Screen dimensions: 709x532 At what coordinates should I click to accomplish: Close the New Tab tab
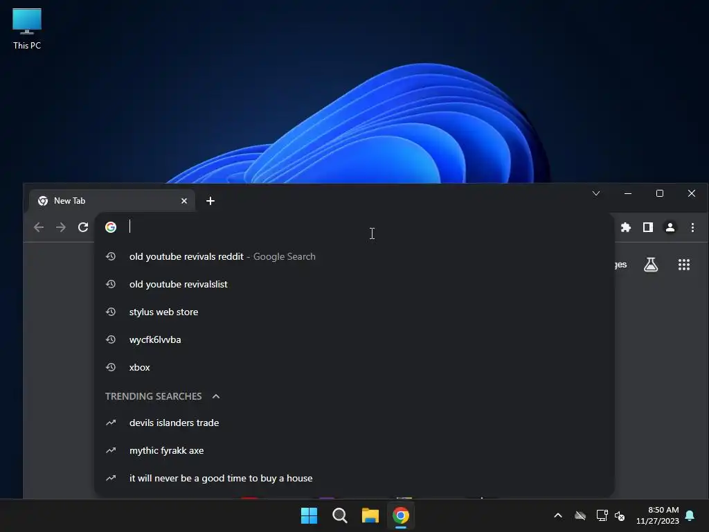184,201
